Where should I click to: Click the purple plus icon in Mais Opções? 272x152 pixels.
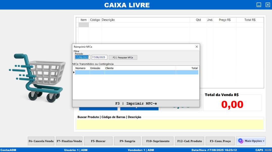pos(240,141)
